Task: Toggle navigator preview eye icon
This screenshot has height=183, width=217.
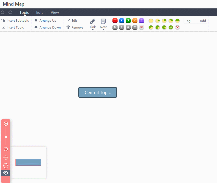Action: [6, 173]
